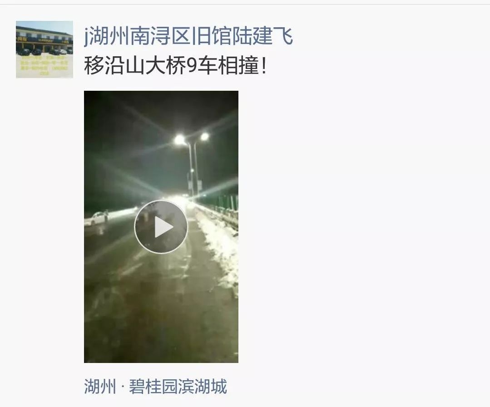The width and height of the screenshot is (490, 407).
Task: Open profile j湖州南浔区旧馆陆建飞
Action: click(188, 36)
